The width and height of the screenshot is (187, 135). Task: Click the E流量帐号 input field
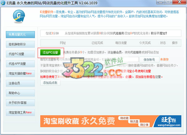pyautogui.click(x=127, y=60)
